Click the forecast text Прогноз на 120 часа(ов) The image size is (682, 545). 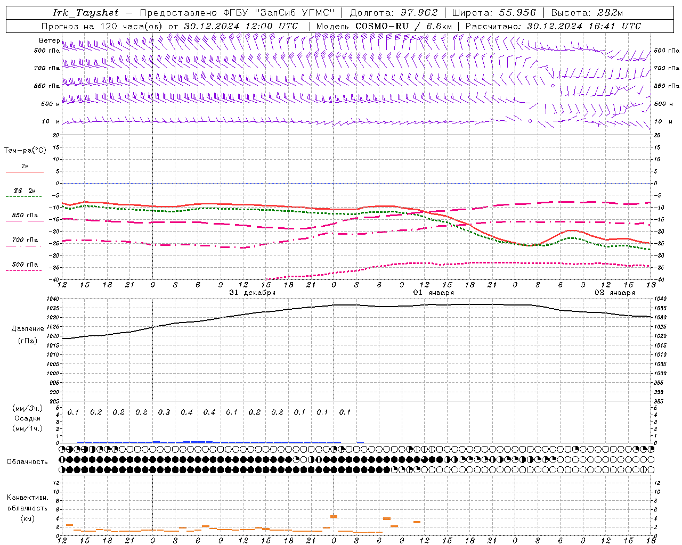click(x=102, y=26)
